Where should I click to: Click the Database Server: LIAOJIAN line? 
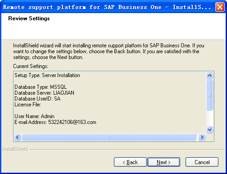click(x=44, y=93)
